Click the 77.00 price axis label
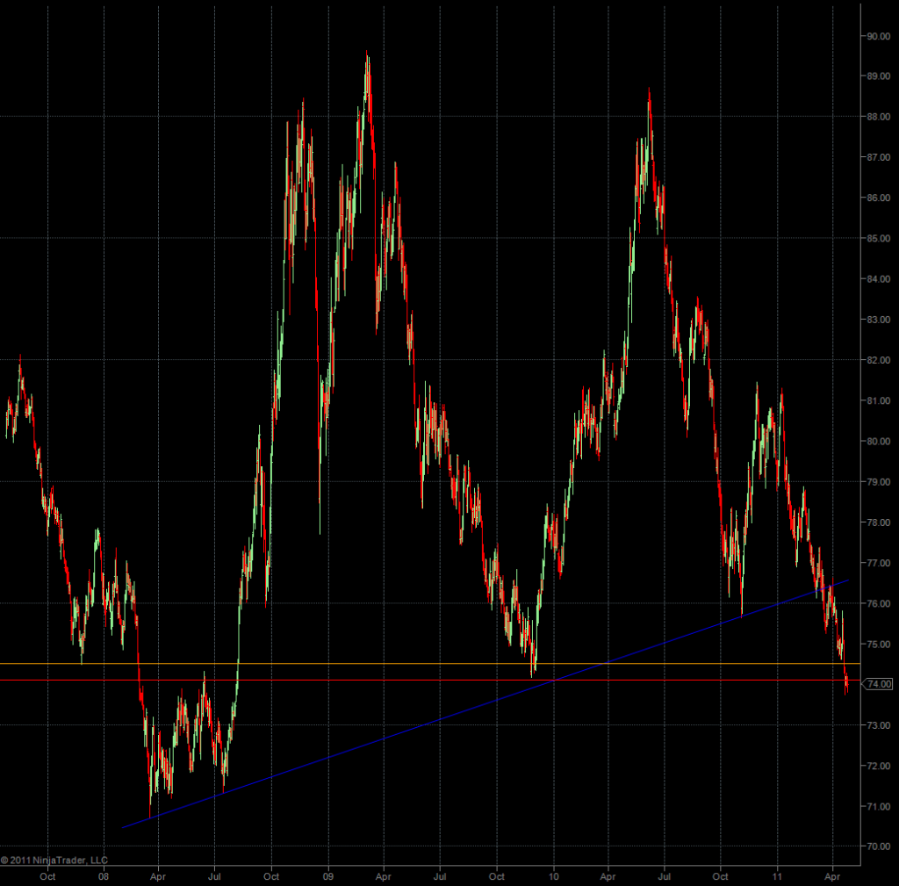899x886 pixels. [879, 563]
